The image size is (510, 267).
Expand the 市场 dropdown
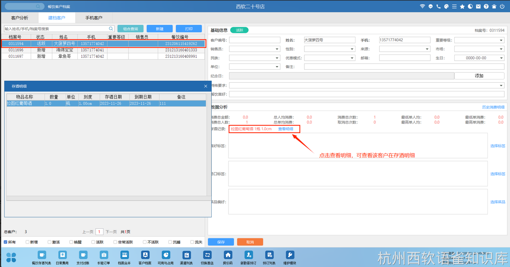[x=501, y=49]
